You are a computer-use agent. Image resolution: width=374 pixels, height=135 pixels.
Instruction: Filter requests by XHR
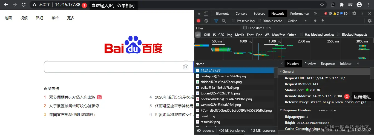click(x=207, y=35)
